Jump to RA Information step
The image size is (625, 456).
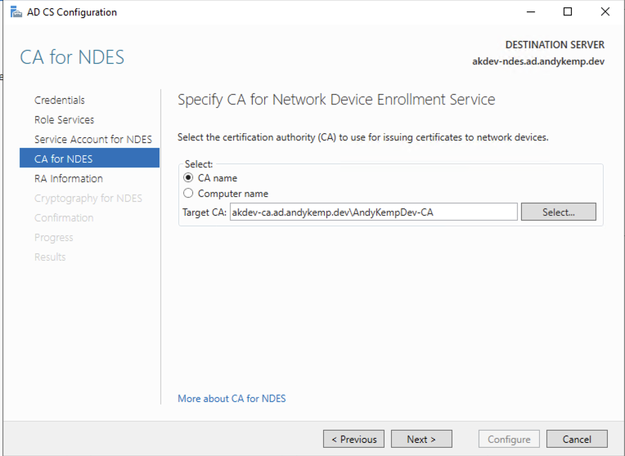[69, 178]
